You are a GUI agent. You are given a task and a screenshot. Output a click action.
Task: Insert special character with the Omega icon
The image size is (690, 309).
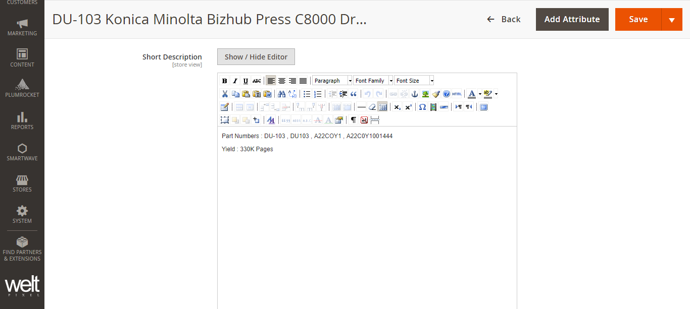click(422, 107)
